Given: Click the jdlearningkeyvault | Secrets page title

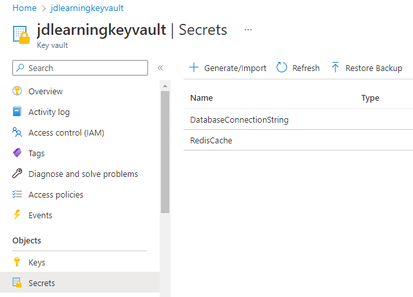Looking at the screenshot, I should 132,30.
